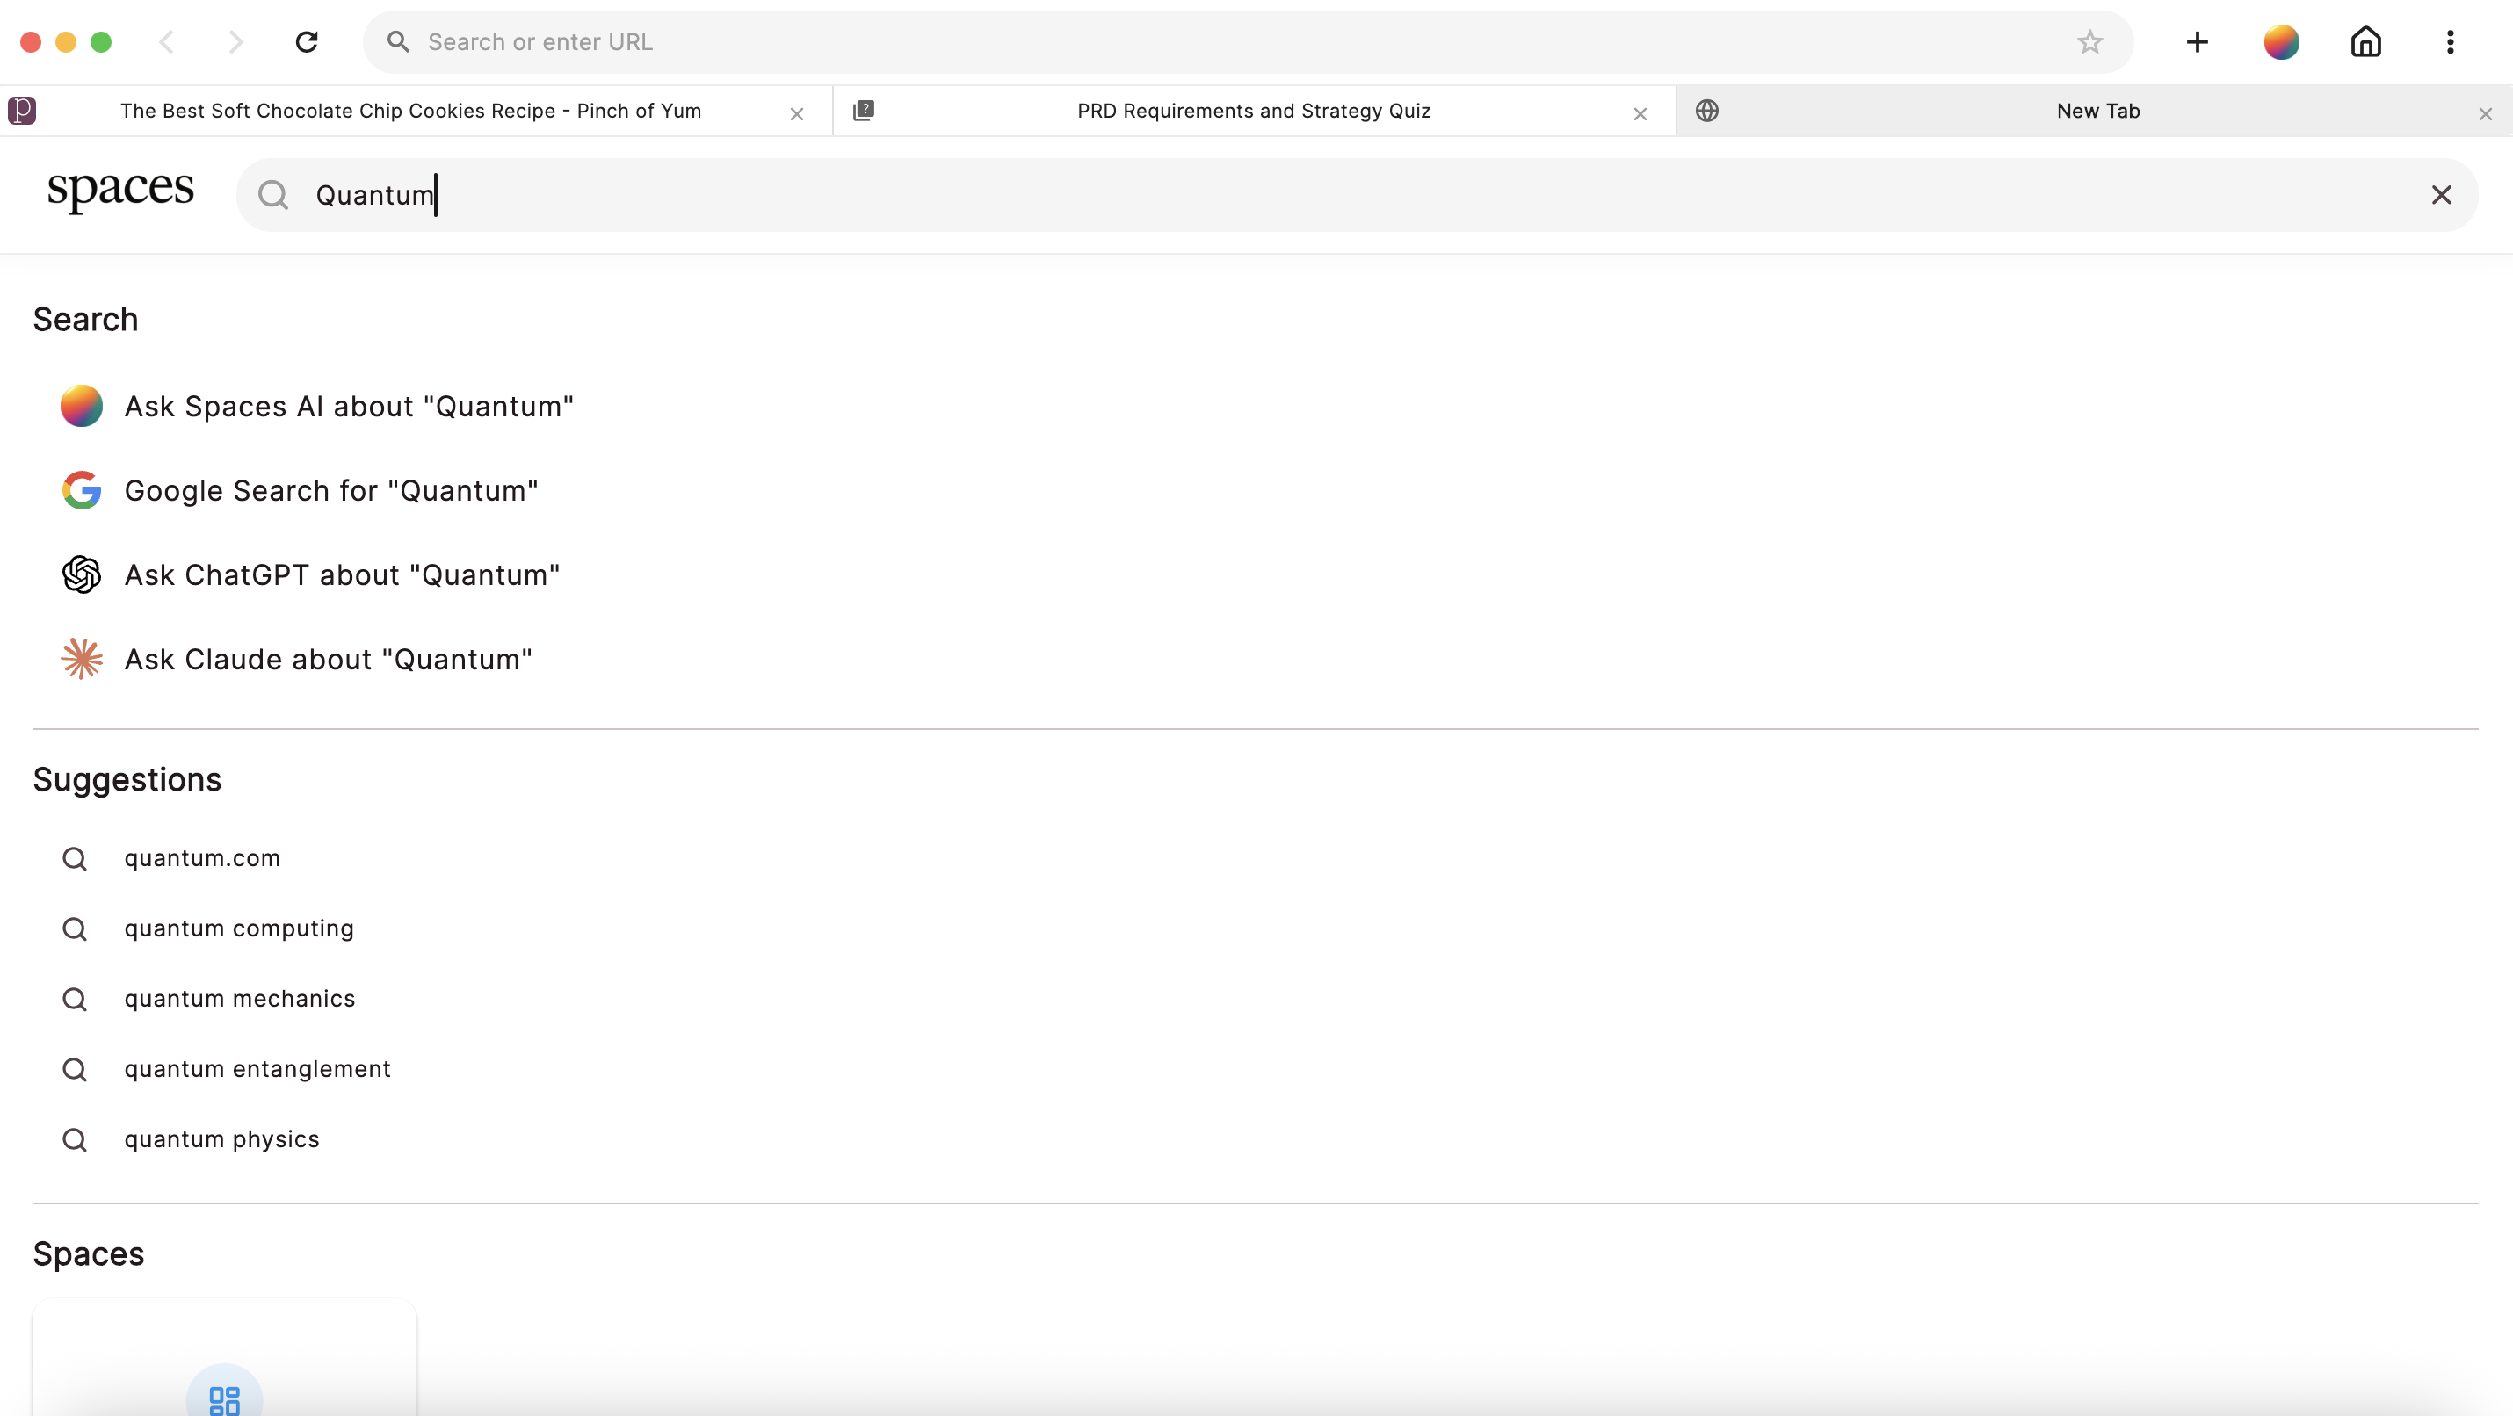Ask ChatGPT about "Quantum"
Screen dimensions: 2513x1416
click(x=340, y=574)
